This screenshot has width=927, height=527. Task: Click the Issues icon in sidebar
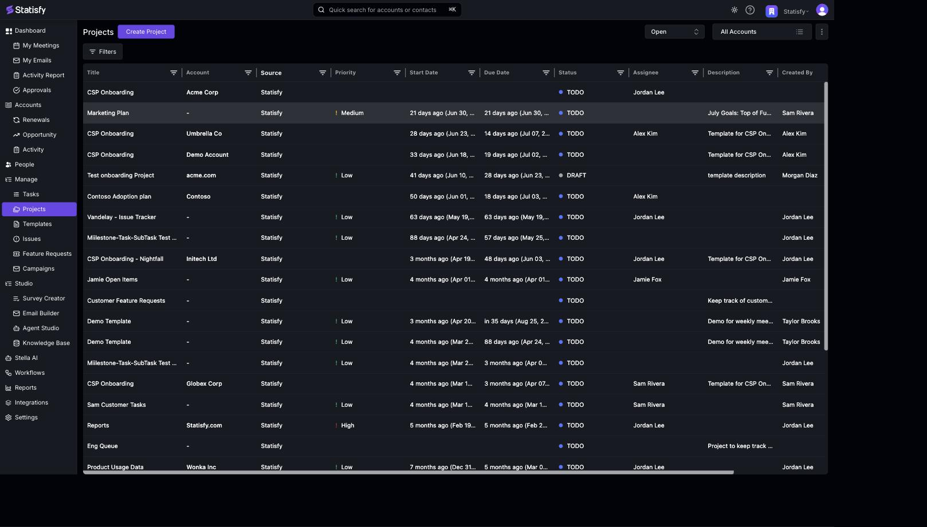(x=17, y=239)
